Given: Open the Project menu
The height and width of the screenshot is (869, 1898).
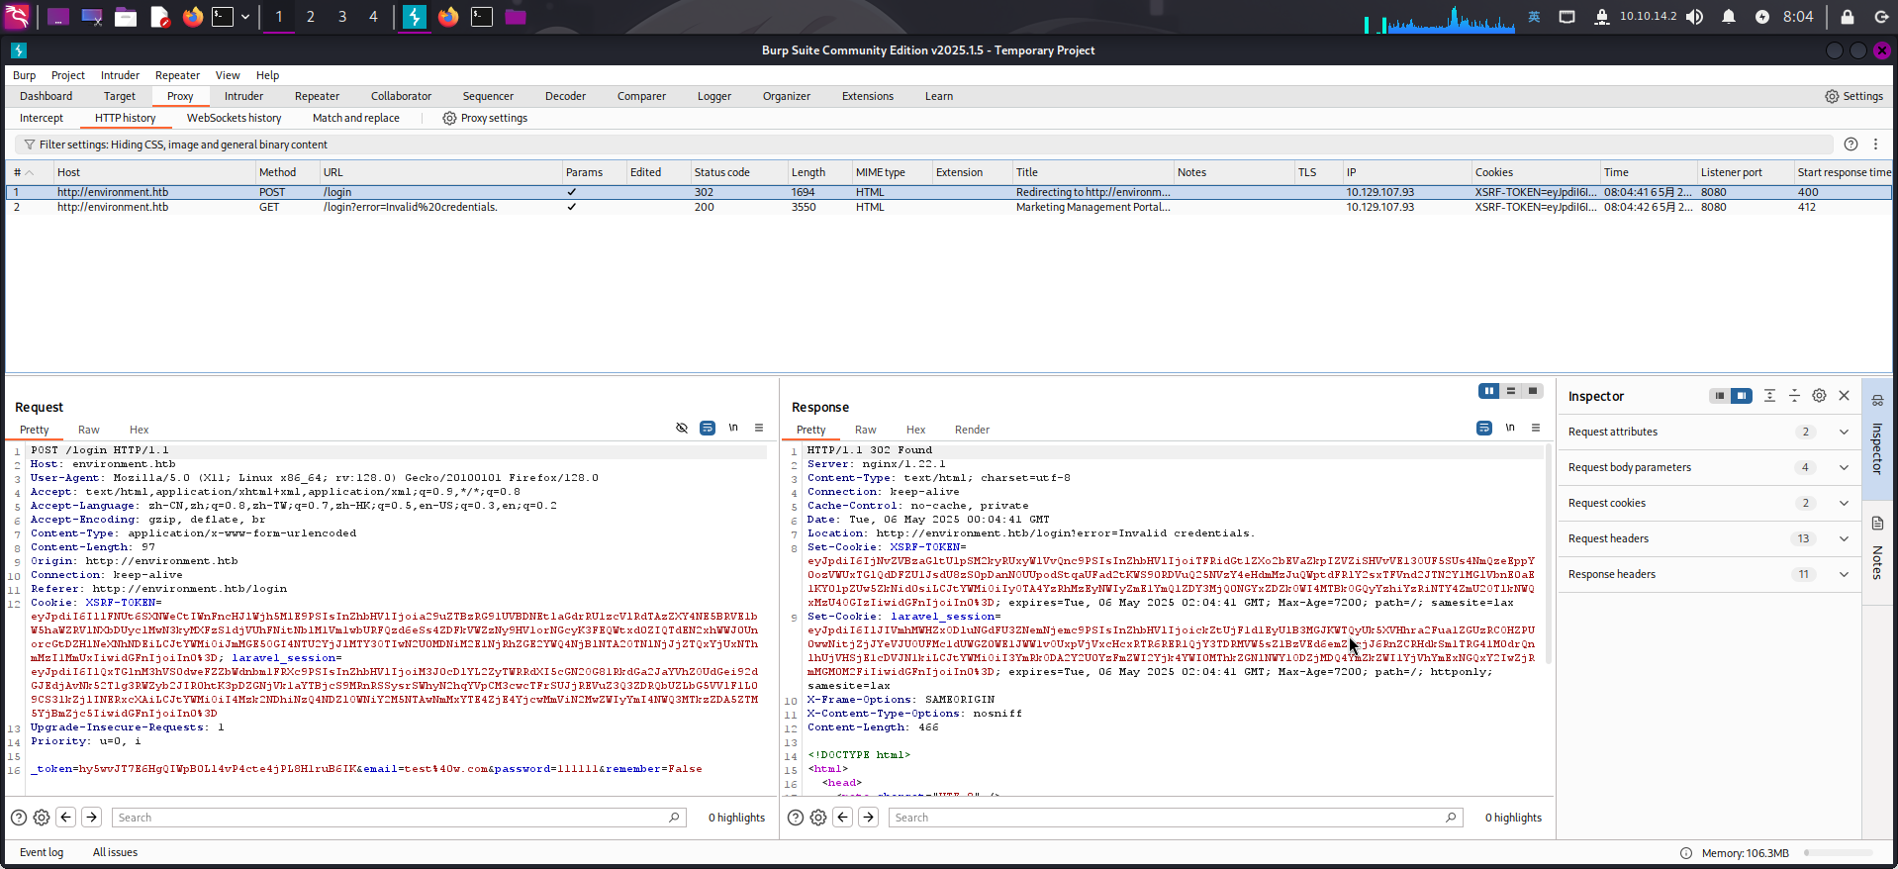Looking at the screenshot, I should pyautogui.click(x=68, y=75).
